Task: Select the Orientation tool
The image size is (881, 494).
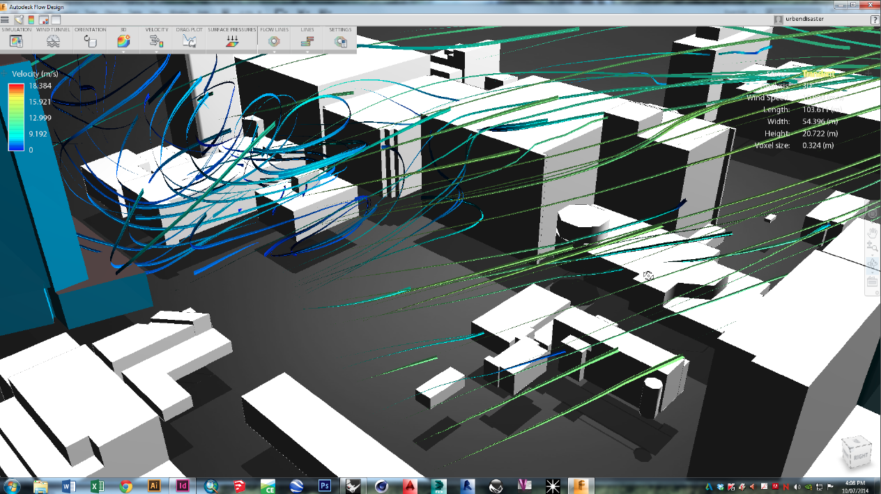Action: click(90, 42)
